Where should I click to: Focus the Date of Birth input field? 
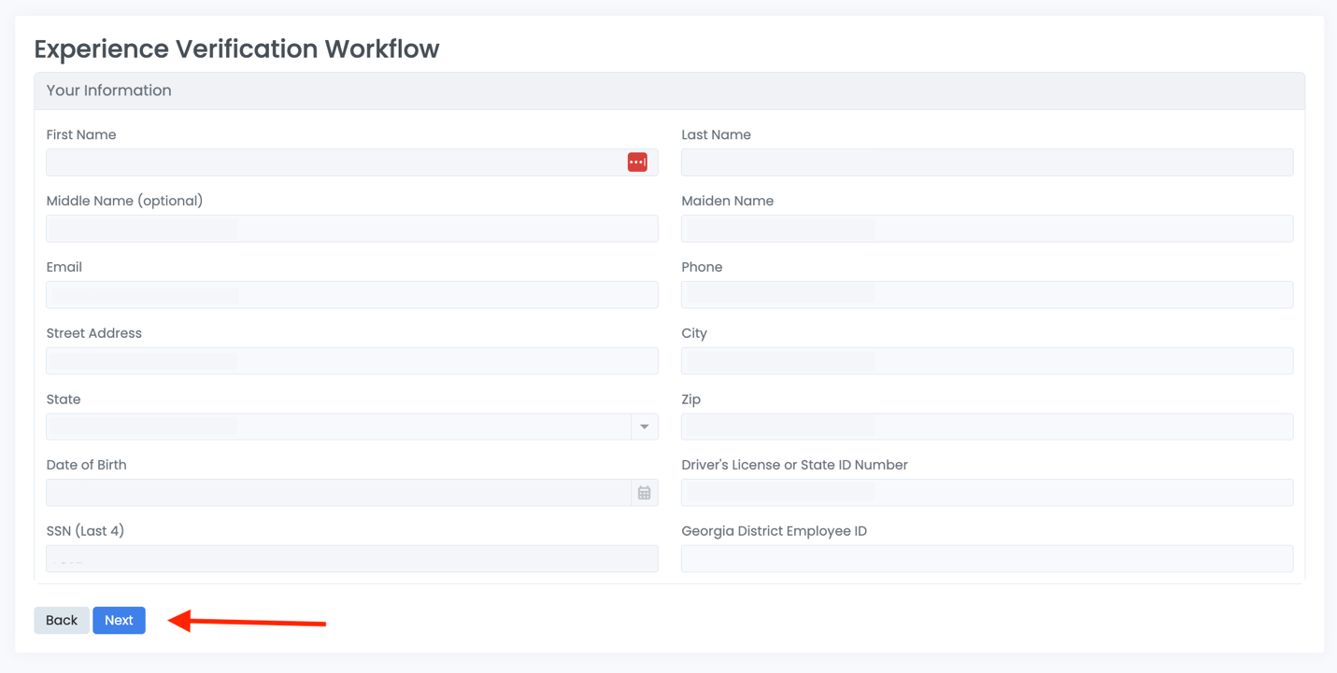pos(327,492)
